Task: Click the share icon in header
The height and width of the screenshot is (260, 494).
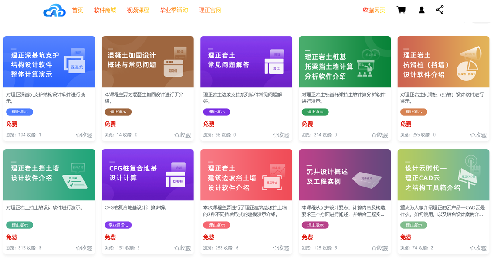Action: 440,10
